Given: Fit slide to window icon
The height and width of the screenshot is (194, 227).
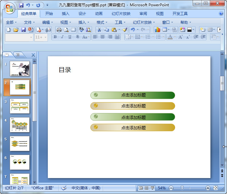Looking at the screenshot, I should tap(215, 188).
